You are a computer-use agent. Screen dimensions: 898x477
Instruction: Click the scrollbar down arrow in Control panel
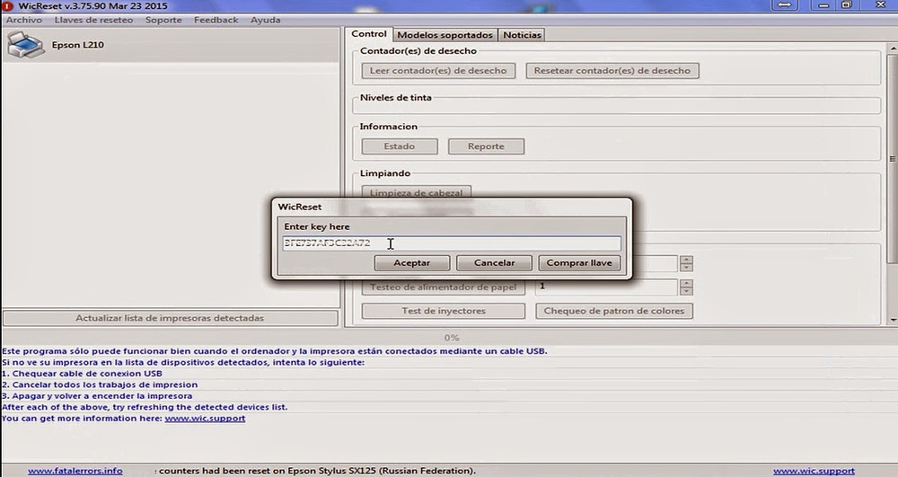click(893, 320)
